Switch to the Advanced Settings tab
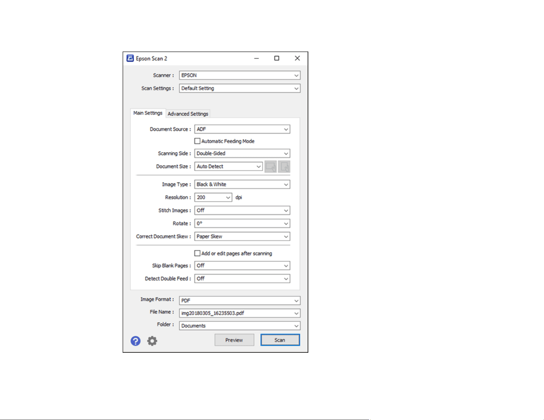Image resolution: width=544 pixels, height=420 pixels. (x=188, y=114)
